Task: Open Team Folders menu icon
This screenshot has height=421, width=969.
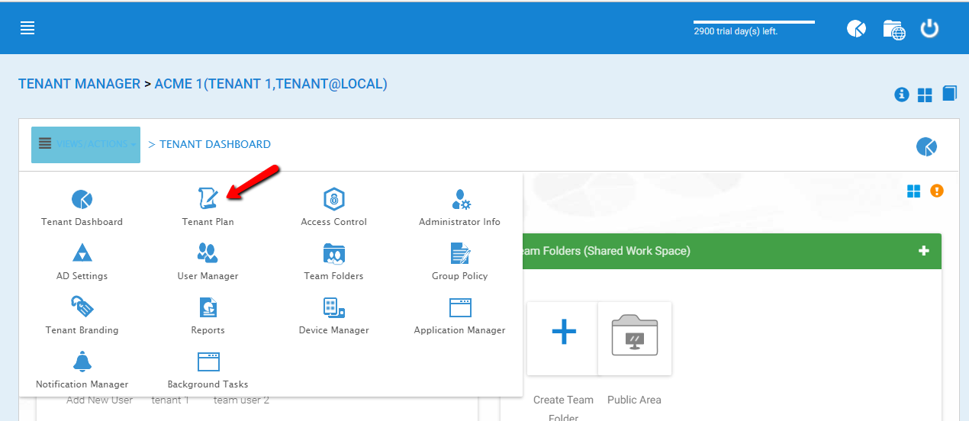Action: (x=333, y=253)
